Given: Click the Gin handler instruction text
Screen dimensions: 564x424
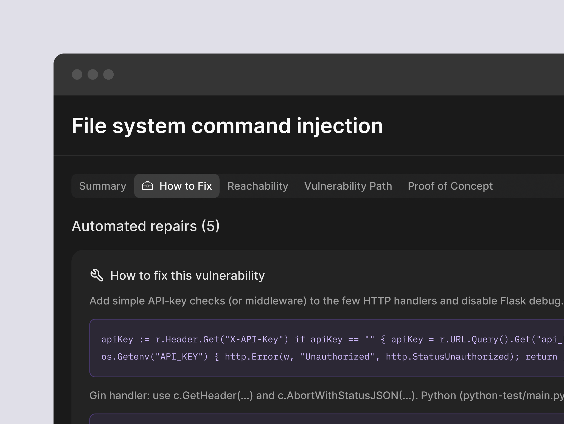Looking at the screenshot, I should tap(326, 395).
